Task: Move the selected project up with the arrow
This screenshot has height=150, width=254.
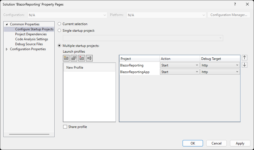Action: 245,58
